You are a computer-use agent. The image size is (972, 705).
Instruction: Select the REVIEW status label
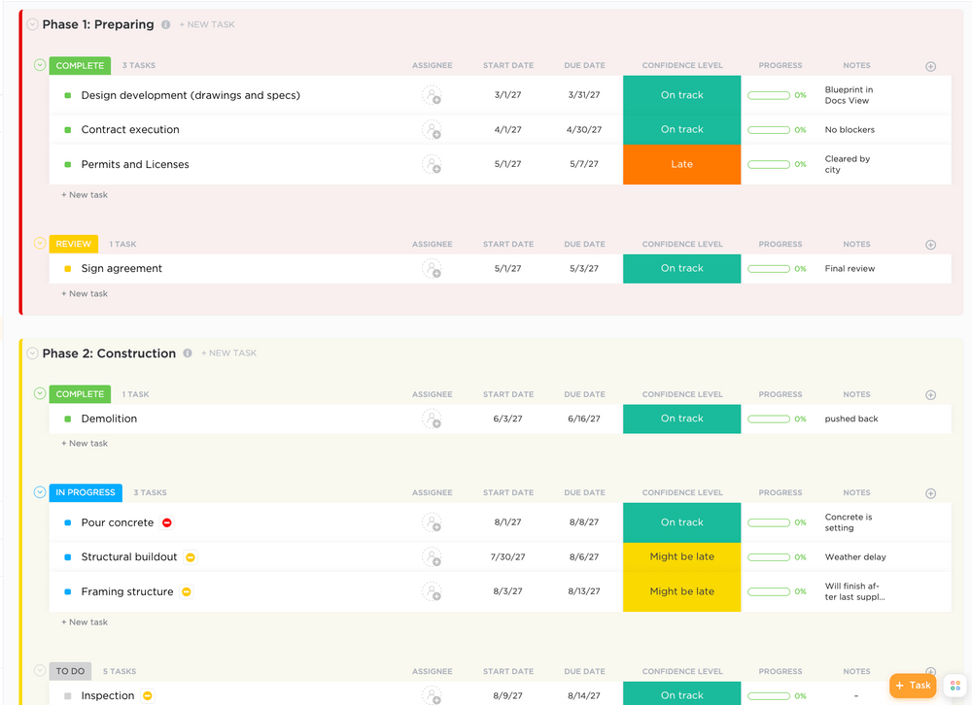[71, 244]
